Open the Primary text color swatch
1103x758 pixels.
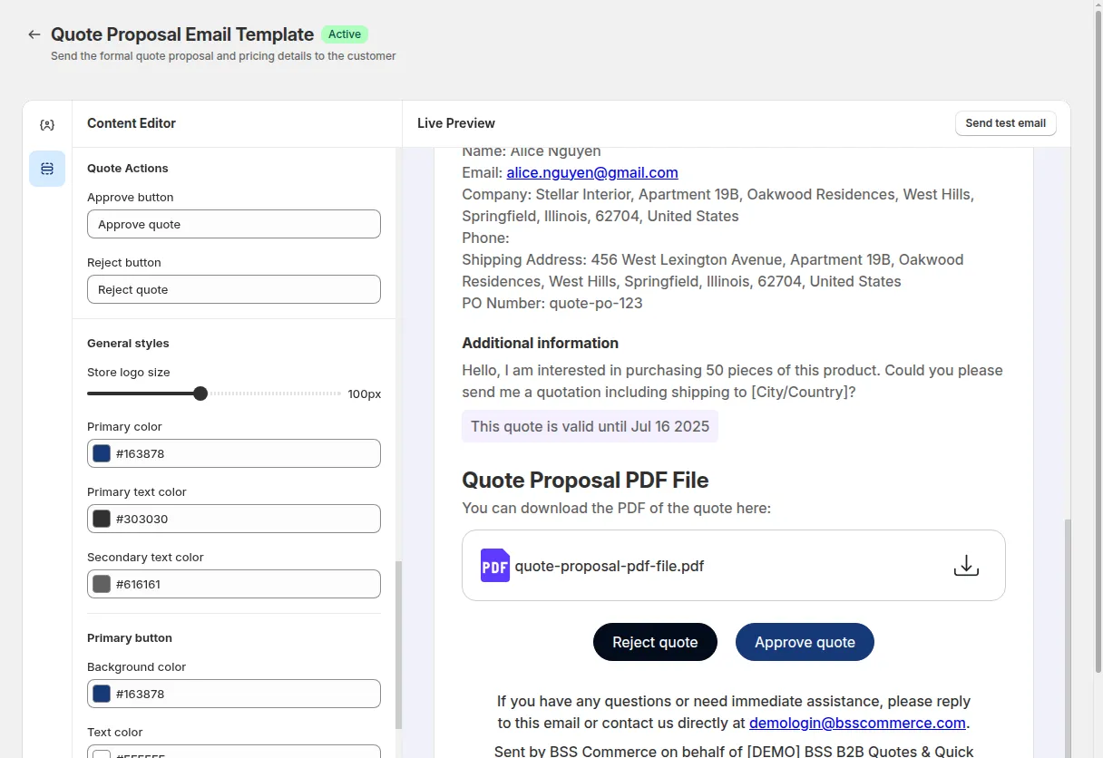[102, 519]
